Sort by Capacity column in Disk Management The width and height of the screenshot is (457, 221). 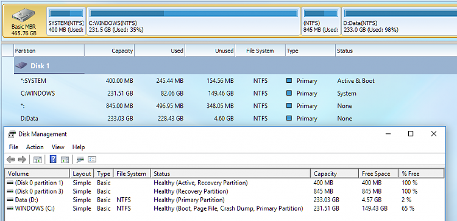(335, 174)
